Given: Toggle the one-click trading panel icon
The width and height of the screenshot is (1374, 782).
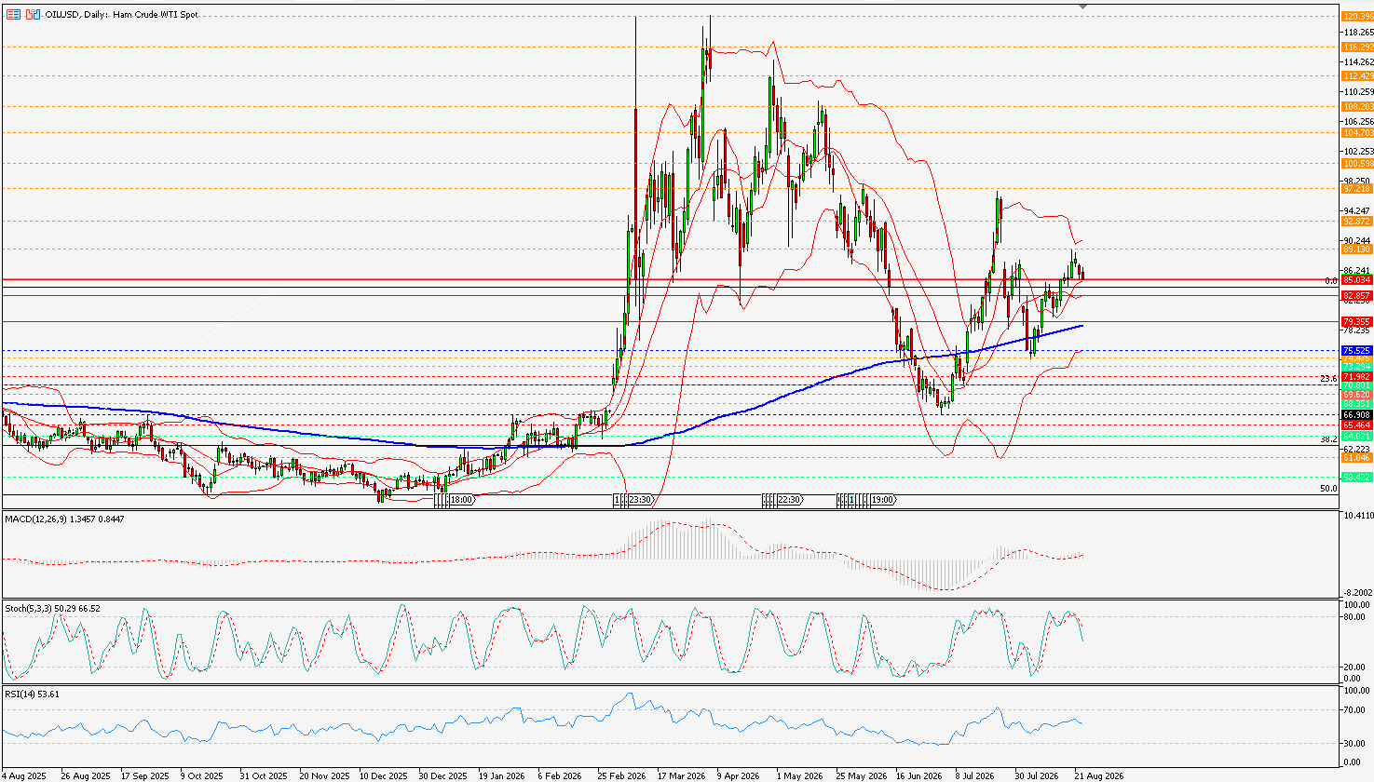Looking at the screenshot, I should [x=33, y=15].
